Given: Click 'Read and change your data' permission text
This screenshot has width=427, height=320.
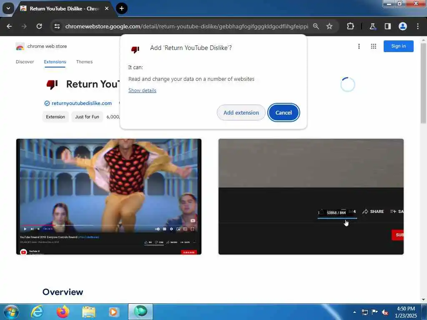Looking at the screenshot, I should point(191,79).
